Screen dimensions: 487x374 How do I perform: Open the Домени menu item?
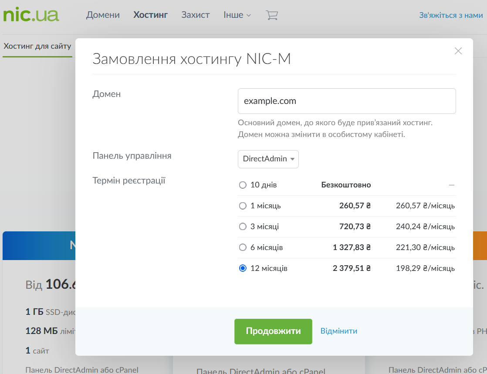click(103, 15)
